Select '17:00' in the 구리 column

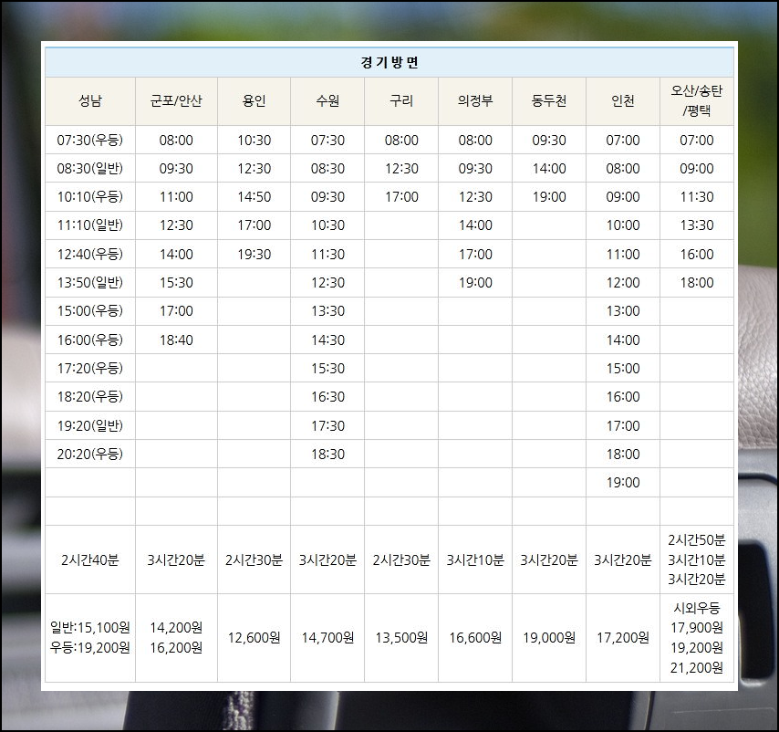401,196
